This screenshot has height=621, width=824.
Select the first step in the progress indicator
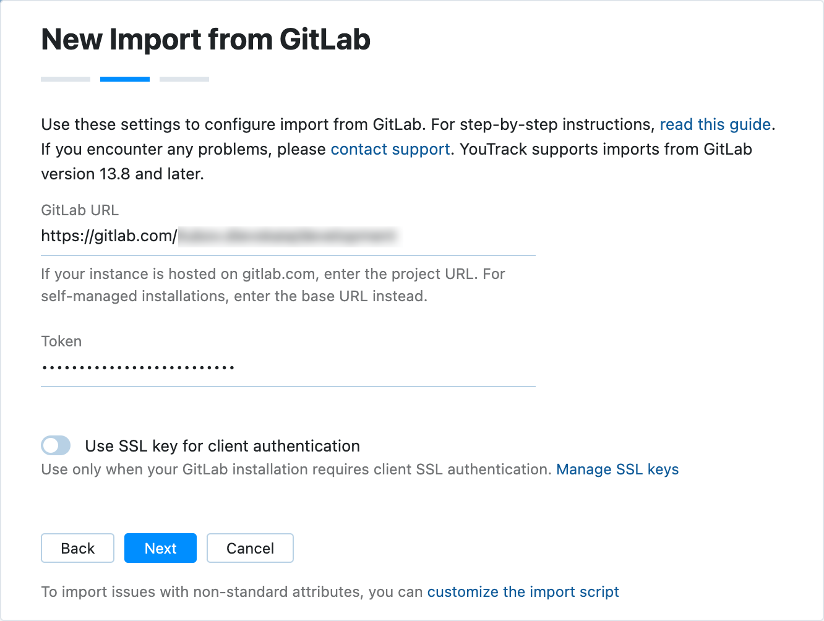(65, 79)
